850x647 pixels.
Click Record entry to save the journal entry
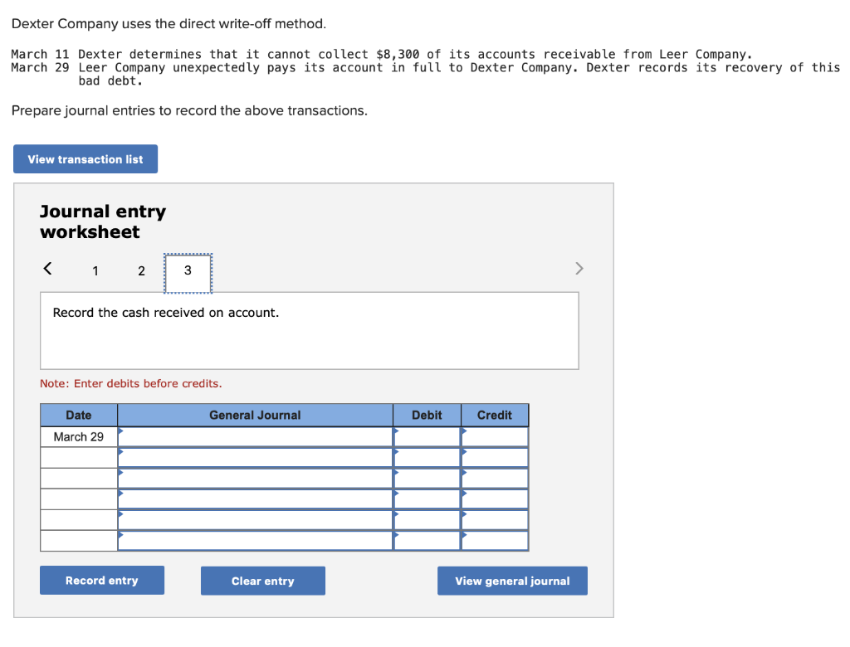(x=101, y=580)
